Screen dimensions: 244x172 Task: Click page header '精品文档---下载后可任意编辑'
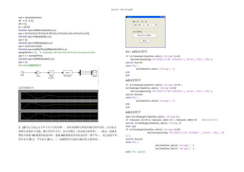(122, 10)
